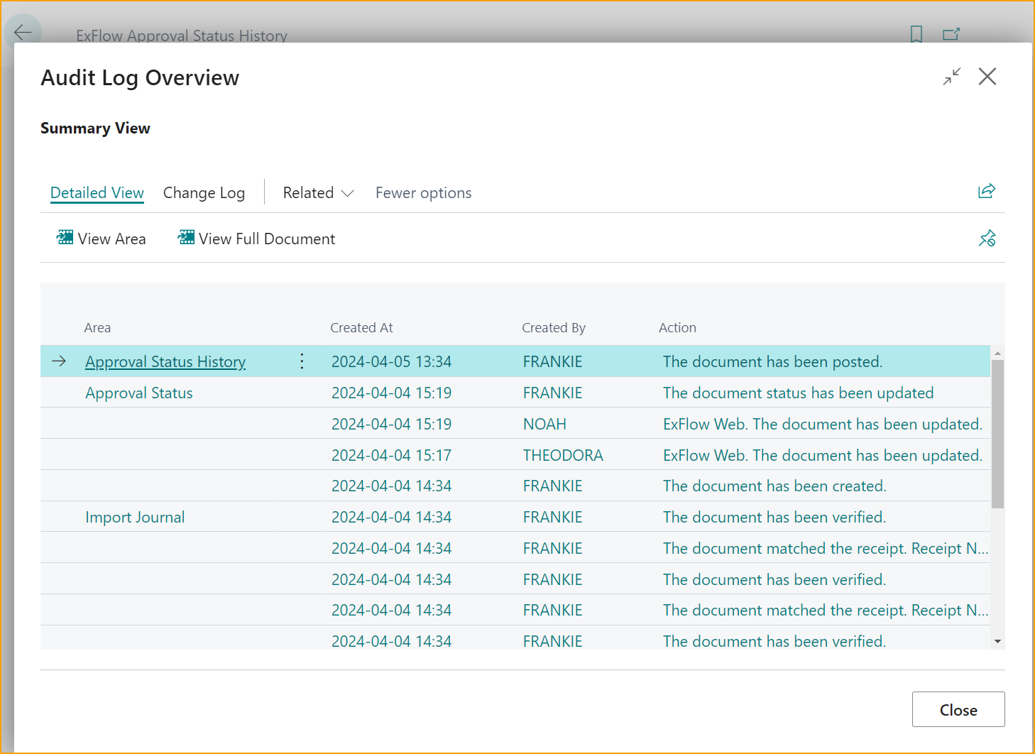1035x754 pixels.
Task: Click the scrollbar up arrow in list
Action: click(x=997, y=353)
